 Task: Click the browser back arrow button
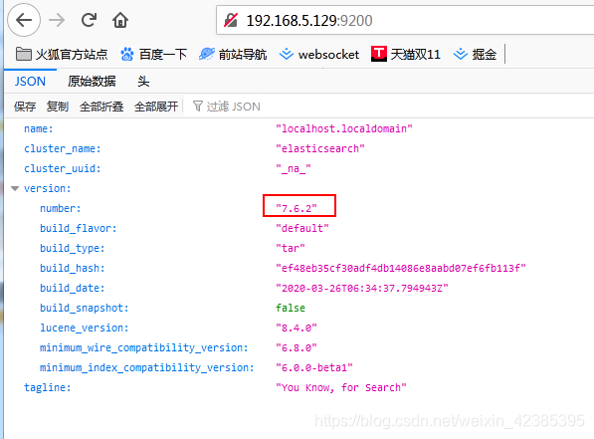point(24,20)
